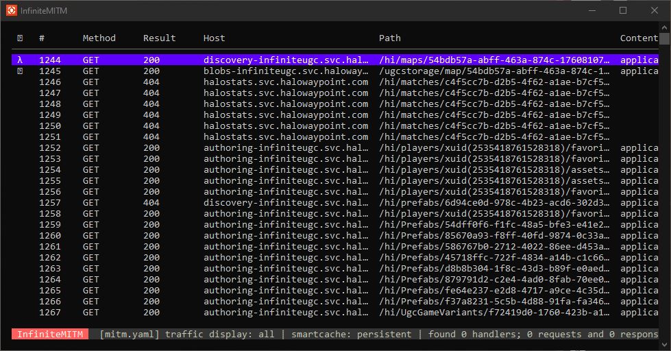
Task: Click the InfiniteMITM label in status bar
Action: click(50, 334)
